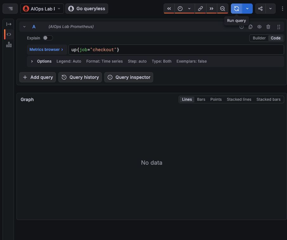The image size is (287, 240).
Task: Open the Metrics browser
Action: [46, 50]
